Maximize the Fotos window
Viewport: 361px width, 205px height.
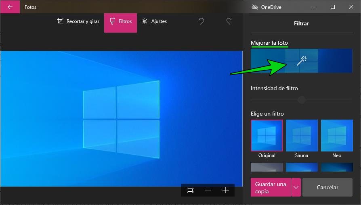[x=333, y=7]
